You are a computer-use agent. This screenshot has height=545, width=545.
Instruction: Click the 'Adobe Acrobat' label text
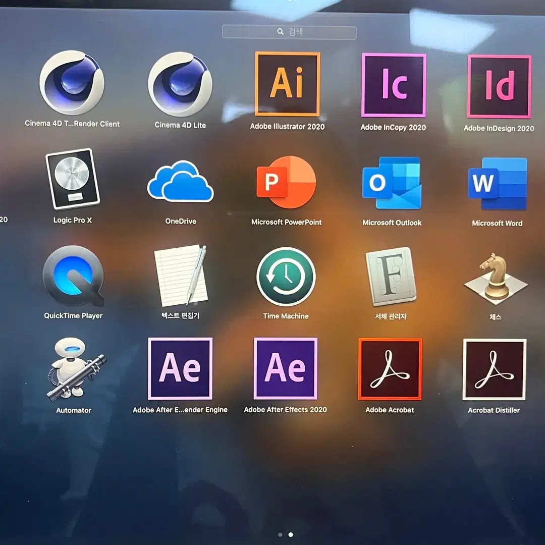point(390,410)
